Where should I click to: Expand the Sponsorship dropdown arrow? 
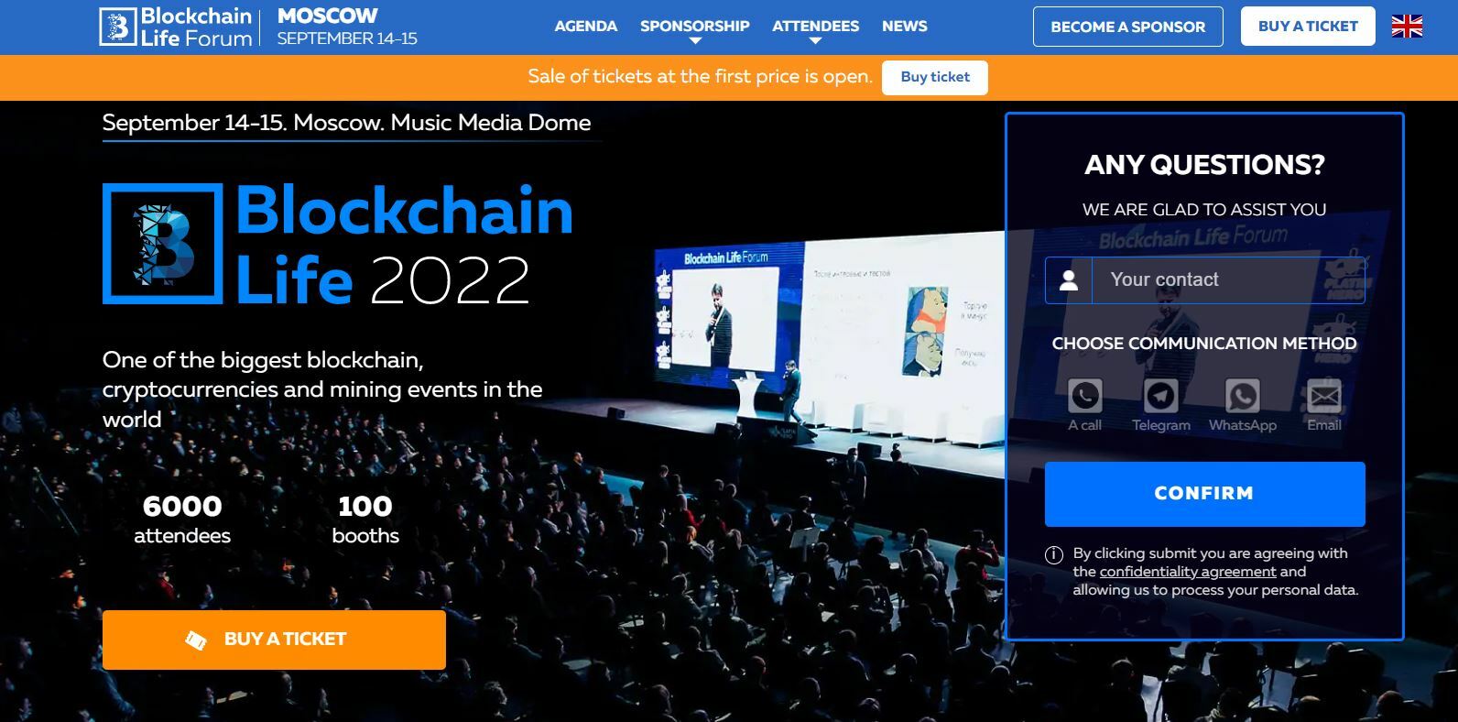(x=694, y=41)
